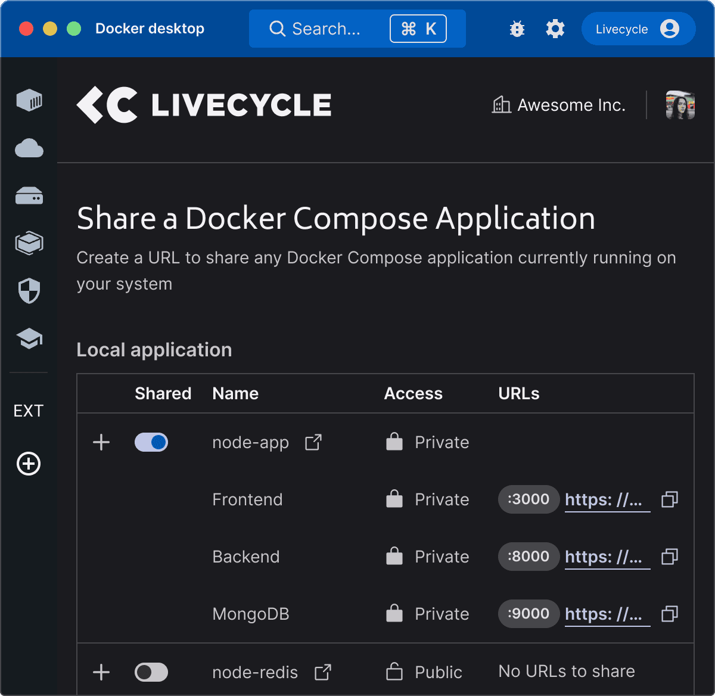Screen dimensions: 715x696
Task: Click Private access label for Backend
Action: tap(442, 557)
